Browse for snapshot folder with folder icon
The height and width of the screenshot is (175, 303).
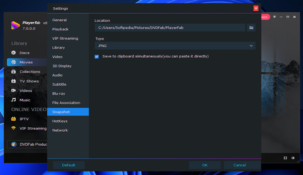click(251, 28)
